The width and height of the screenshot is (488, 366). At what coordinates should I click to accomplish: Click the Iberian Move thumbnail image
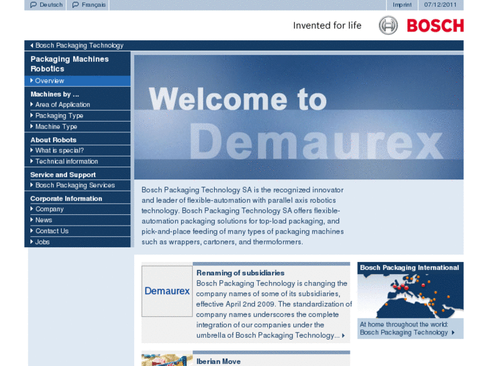pyautogui.click(x=167, y=360)
